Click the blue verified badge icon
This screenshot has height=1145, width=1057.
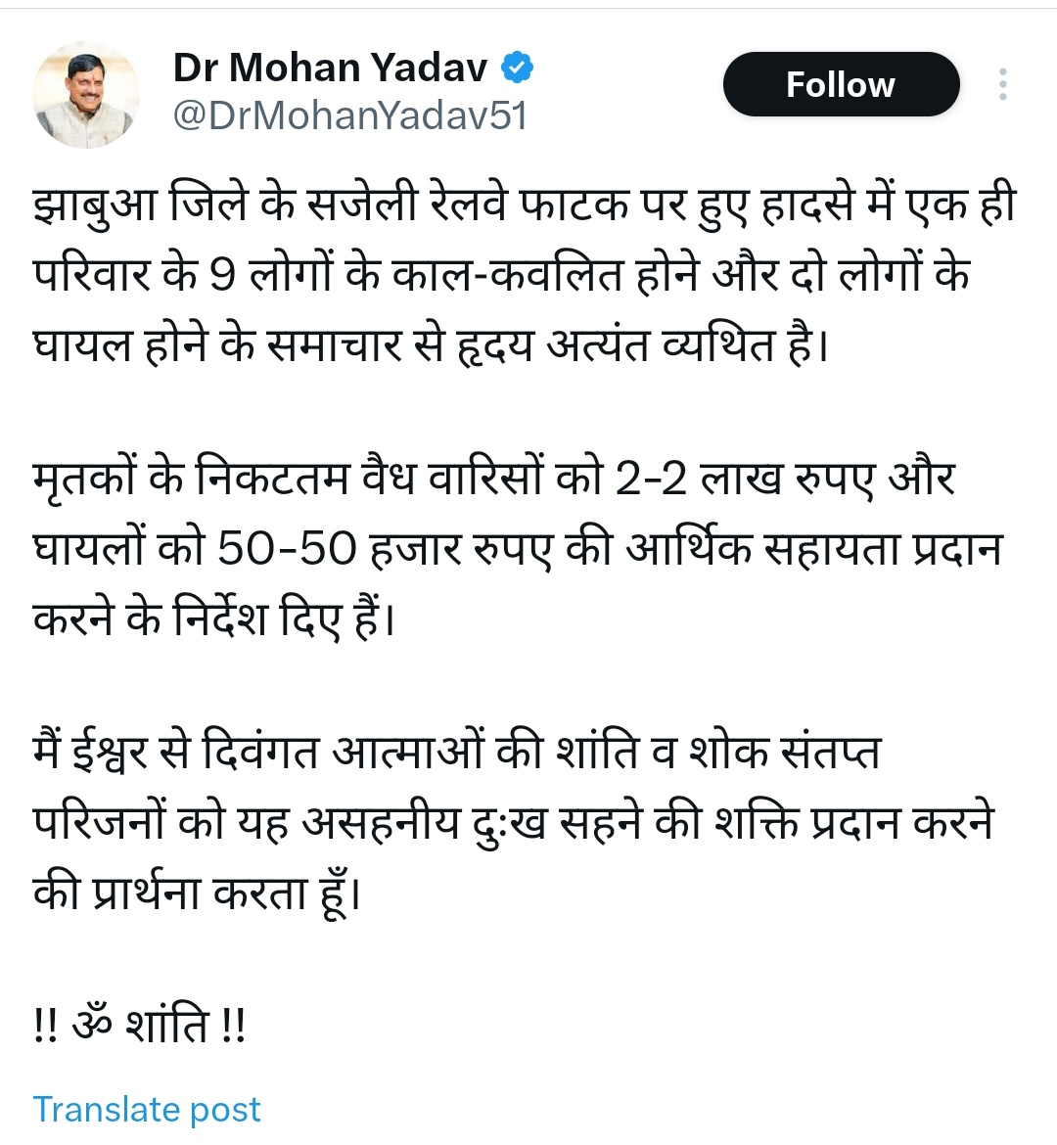point(517,68)
